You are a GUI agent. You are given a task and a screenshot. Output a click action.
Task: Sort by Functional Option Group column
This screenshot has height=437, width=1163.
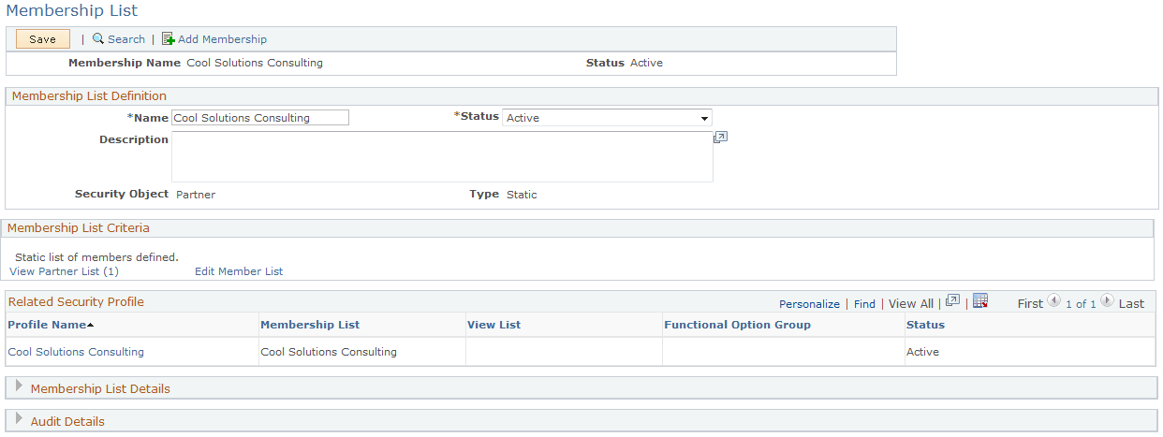(737, 325)
